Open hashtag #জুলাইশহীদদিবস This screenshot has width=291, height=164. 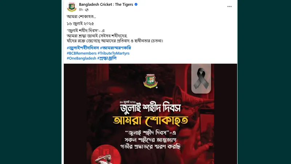[83, 48]
